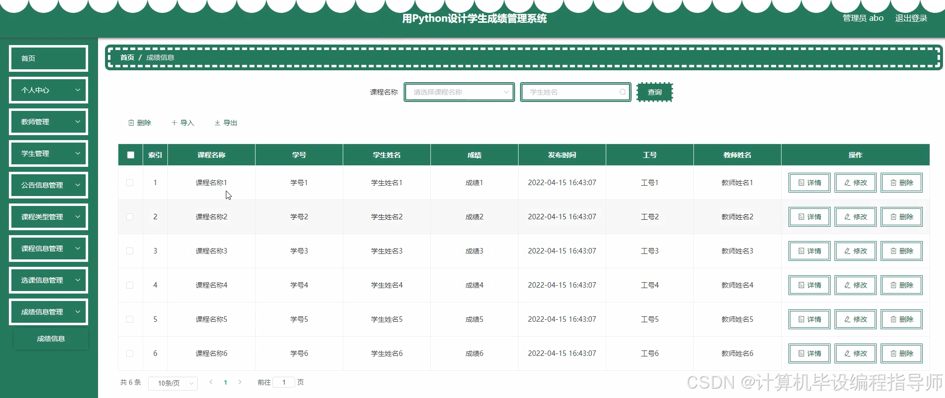The width and height of the screenshot is (945, 398).
Task: Open 详情 for row 课程名称4
Action: [x=809, y=285]
